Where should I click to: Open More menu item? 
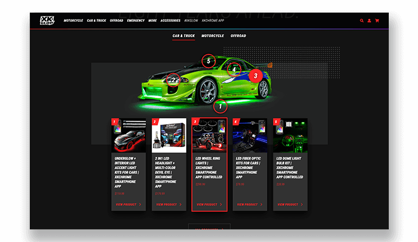[152, 21]
